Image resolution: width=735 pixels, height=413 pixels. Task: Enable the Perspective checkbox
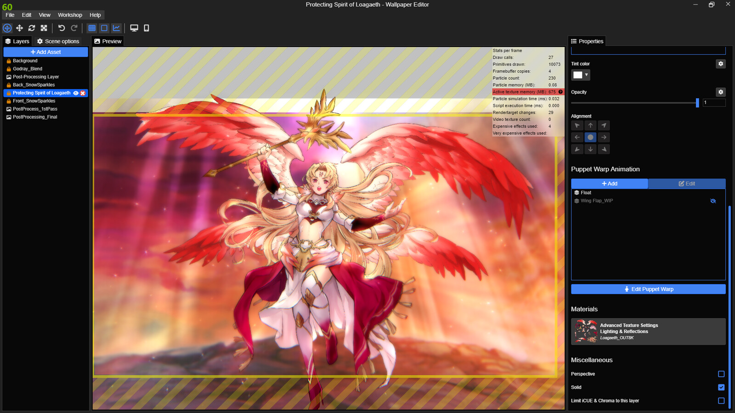point(721,374)
